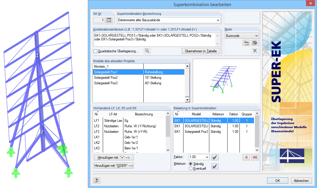The image size is (317, 188).
Task: Apply the Faktor checkmark icon
Action: pyautogui.click(x=215, y=157)
